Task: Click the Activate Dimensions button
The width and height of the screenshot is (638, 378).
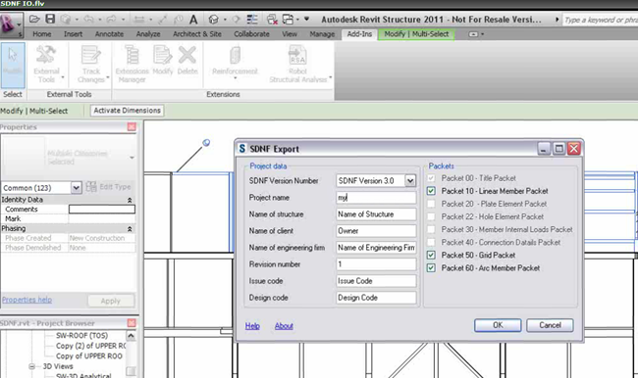Action: 127,111
